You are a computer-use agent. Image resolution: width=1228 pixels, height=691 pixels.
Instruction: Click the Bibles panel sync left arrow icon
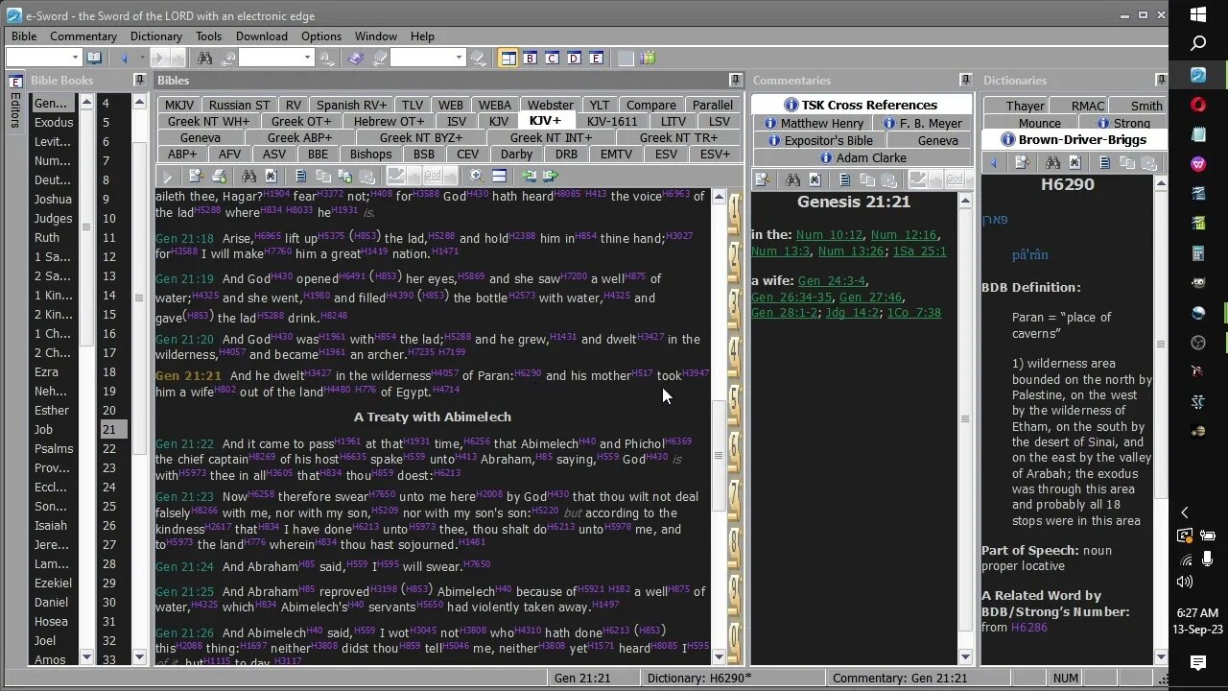pos(529,177)
